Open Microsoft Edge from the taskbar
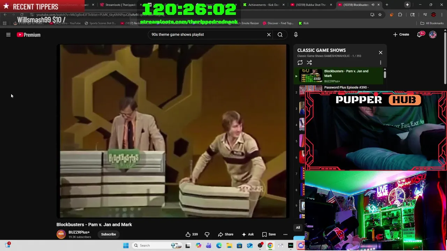447x251 pixels. [x=219, y=245]
